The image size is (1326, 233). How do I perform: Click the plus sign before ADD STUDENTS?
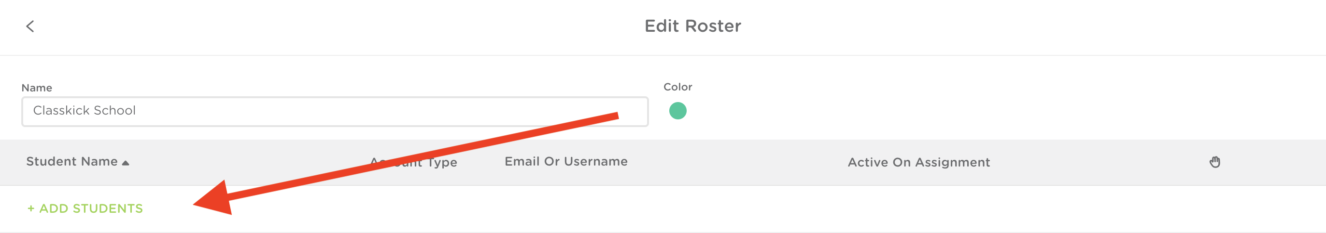pyautogui.click(x=31, y=208)
